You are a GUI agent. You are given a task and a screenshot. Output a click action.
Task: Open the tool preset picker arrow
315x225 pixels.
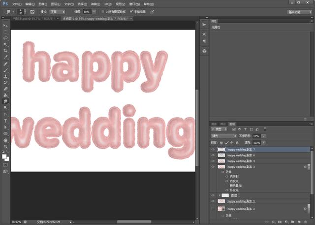point(13,12)
